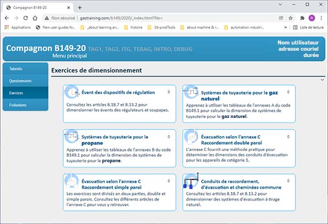Click the 'Raccordement simple paroi' card icon
This screenshot has width=328, height=224.
[72, 181]
